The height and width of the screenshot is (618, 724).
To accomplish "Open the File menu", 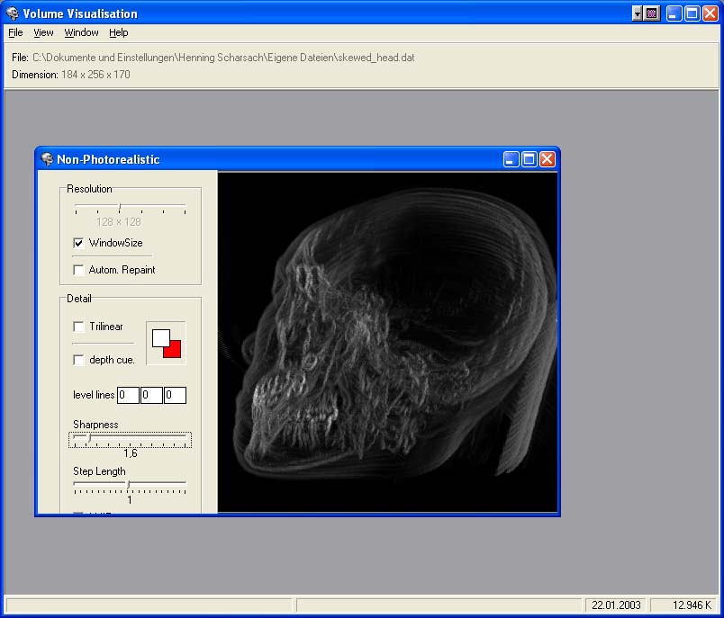I will click(15, 32).
